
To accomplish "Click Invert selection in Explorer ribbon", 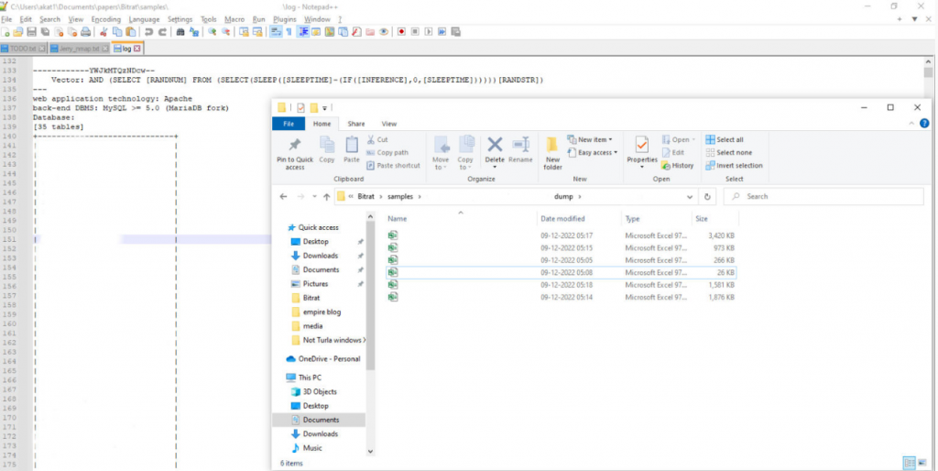I will click(734, 166).
